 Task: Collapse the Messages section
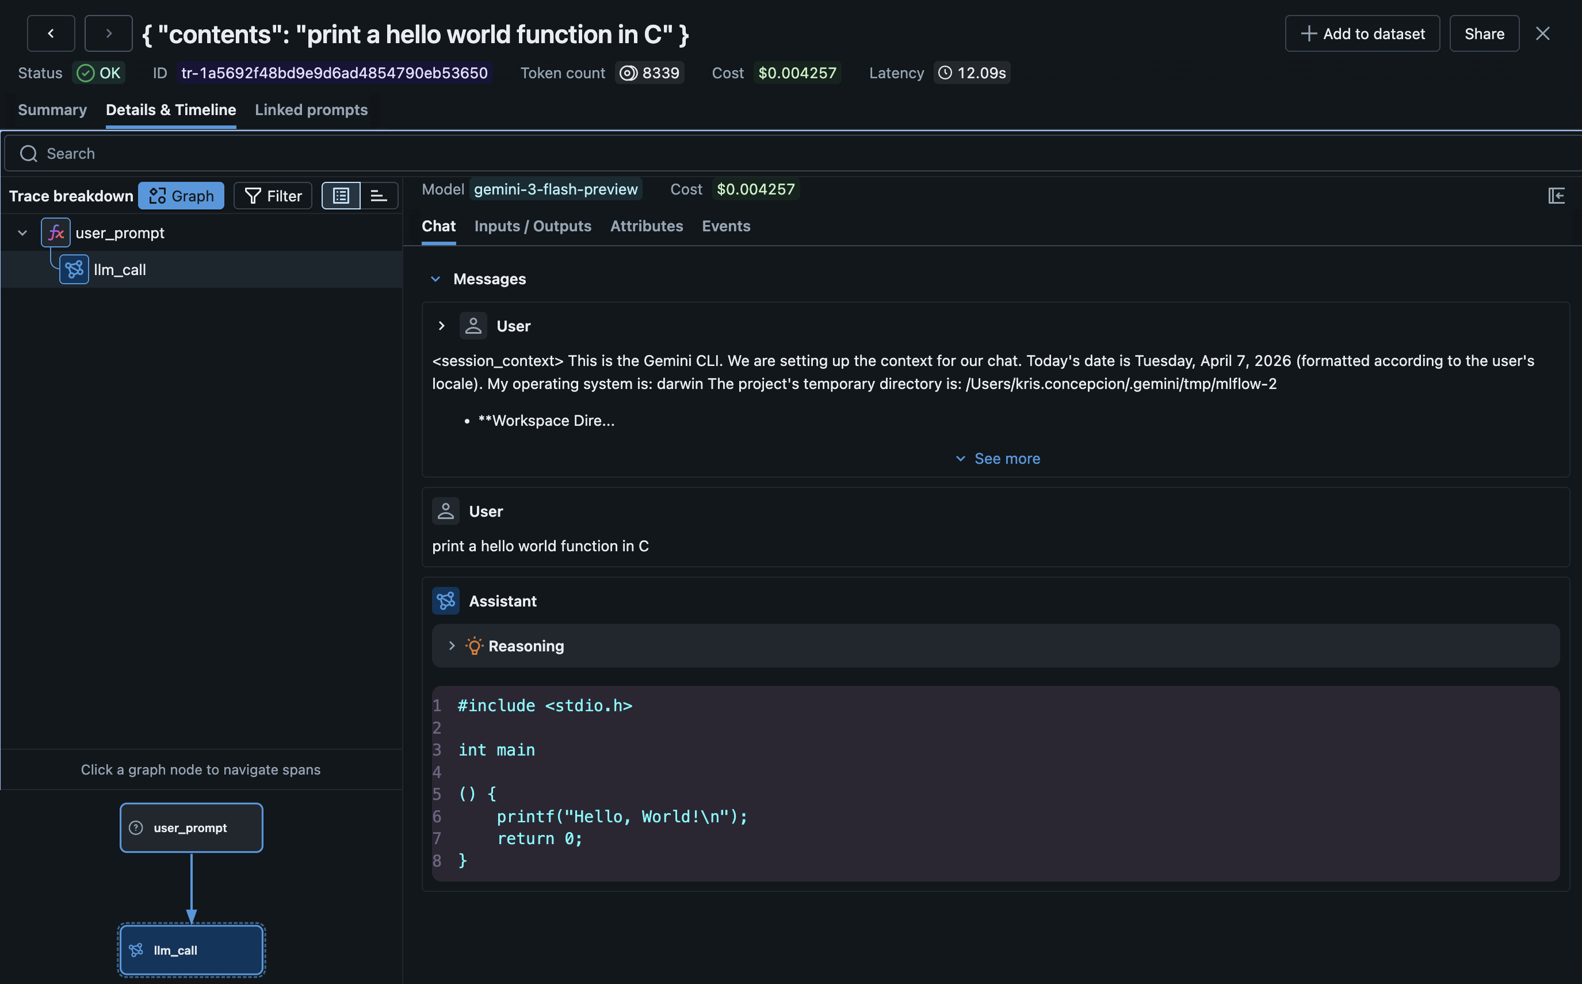coord(435,279)
